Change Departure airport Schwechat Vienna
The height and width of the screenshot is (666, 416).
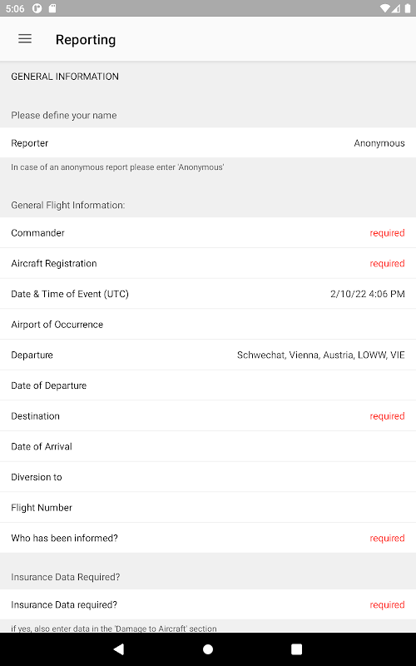coord(208,355)
